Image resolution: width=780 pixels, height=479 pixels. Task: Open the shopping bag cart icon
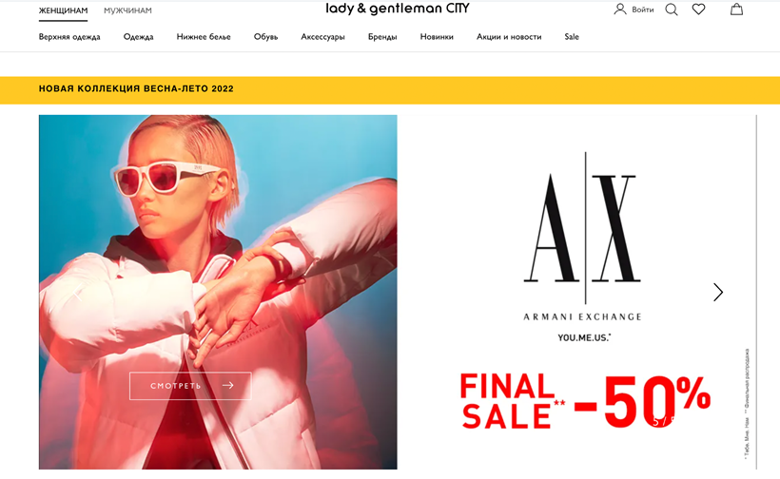[736, 9]
